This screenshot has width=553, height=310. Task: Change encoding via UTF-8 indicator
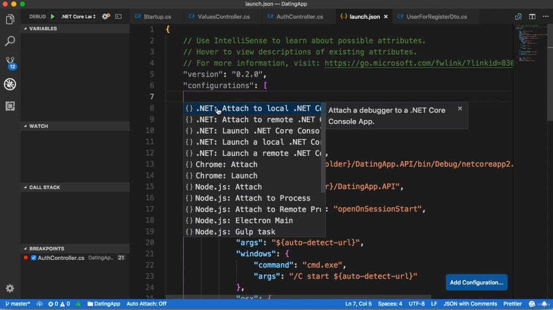tap(416, 304)
